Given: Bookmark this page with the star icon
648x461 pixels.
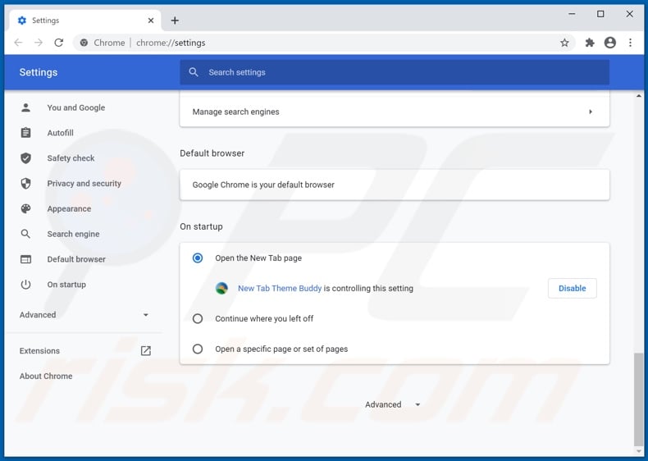Looking at the screenshot, I should (x=564, y=43).
